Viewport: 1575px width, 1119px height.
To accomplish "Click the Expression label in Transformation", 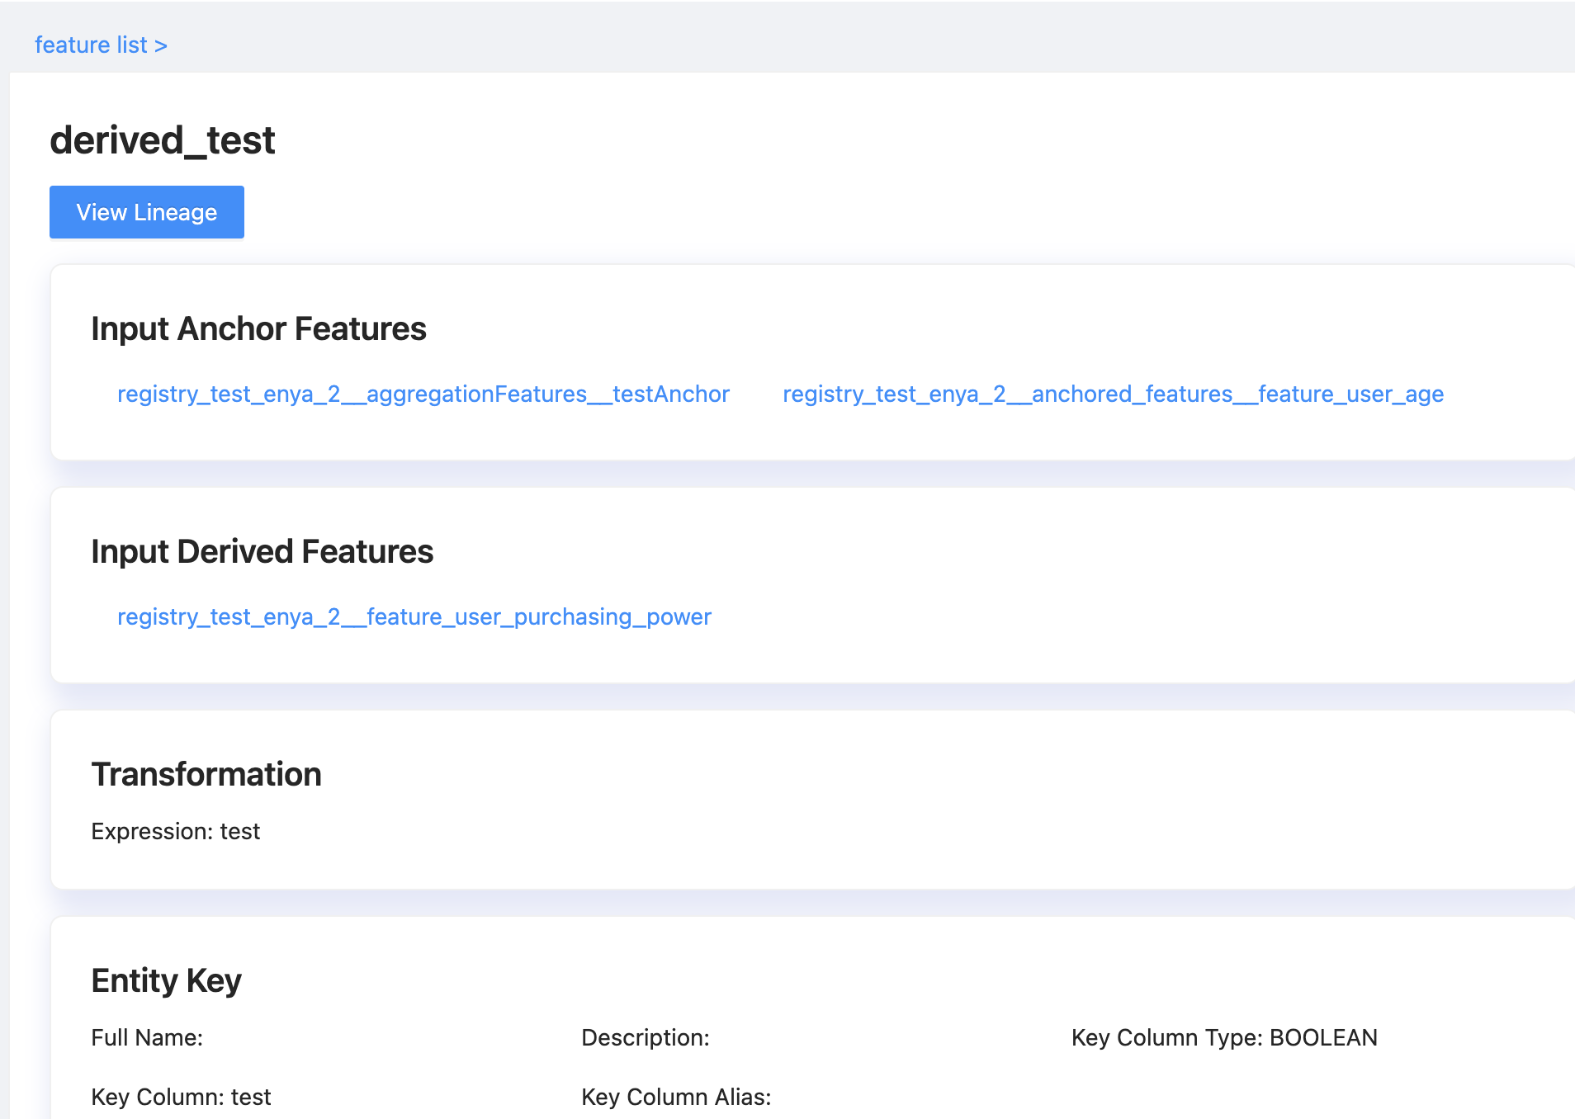I will tap(152, 831).
